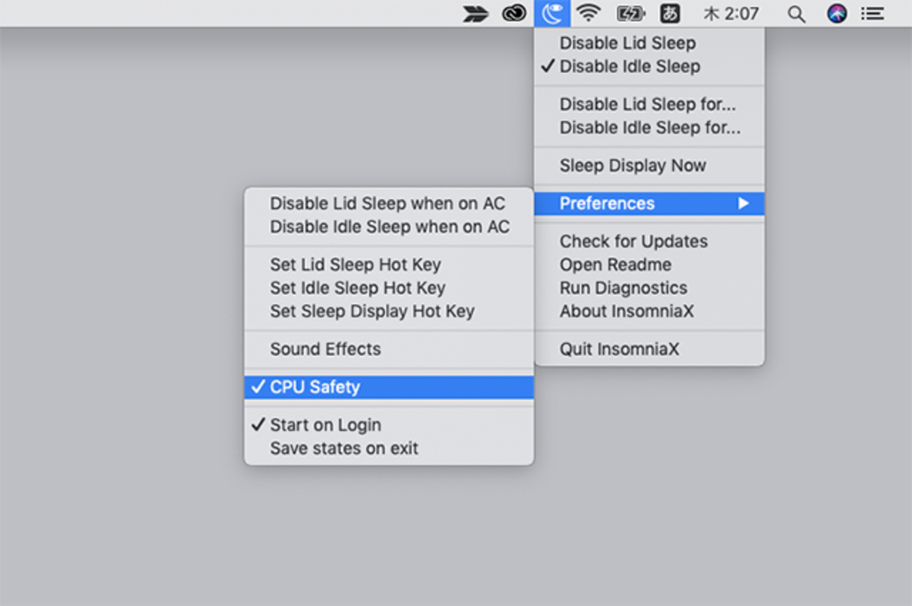Click the Creative Cloud menu bar icon
Image resolution: width=912 pixels, height=606 pixels.
point(514,13)
